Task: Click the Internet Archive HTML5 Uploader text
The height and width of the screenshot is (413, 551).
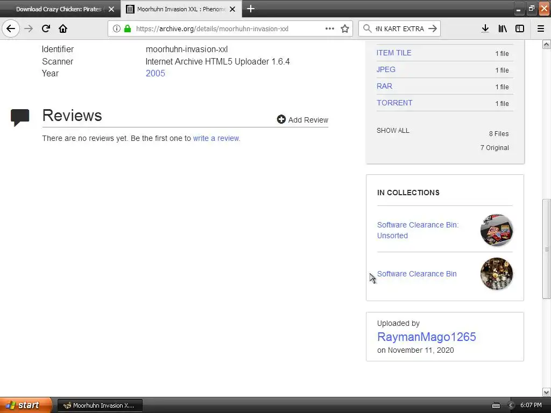Action: (217, 61)
